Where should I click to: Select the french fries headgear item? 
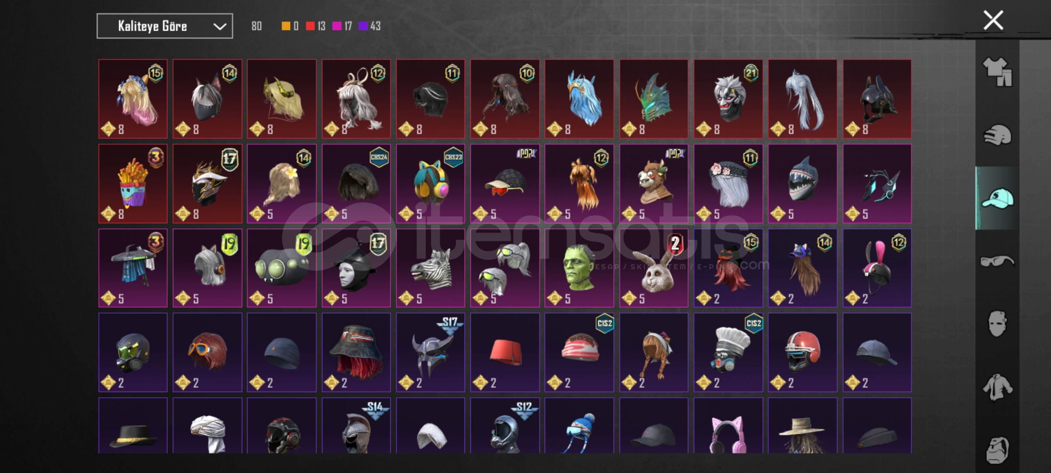(133, 184)
